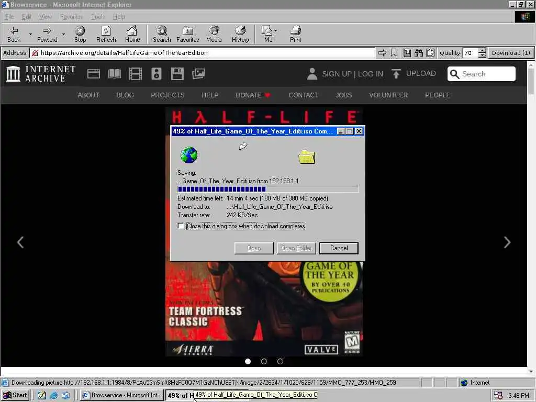536x402 pixels.
Task: Go to the Home page
Action: click(x=132, y=34)
